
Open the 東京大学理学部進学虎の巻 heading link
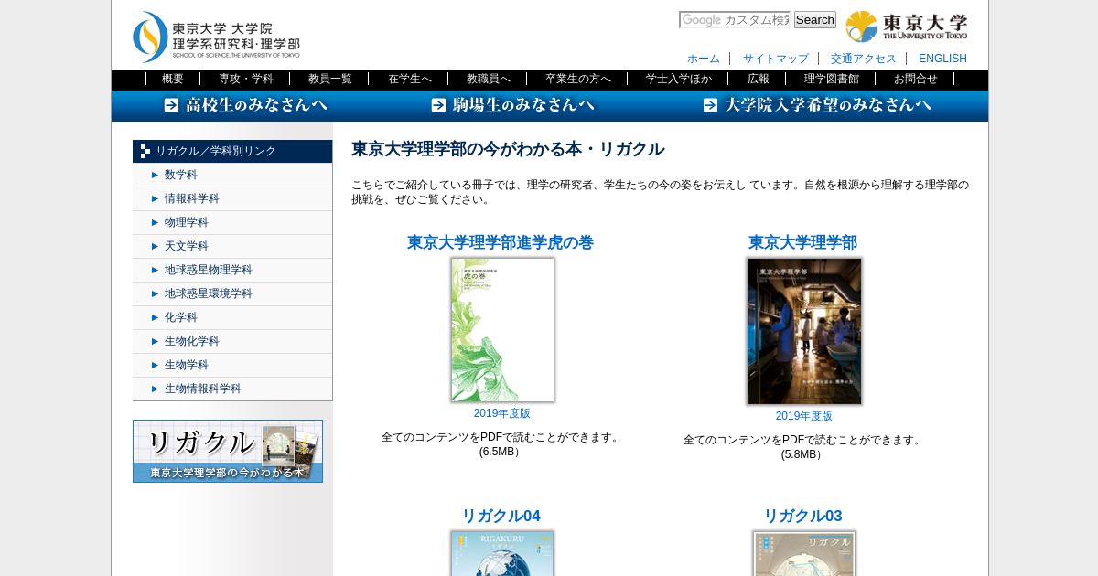click(x=501, y=242)
